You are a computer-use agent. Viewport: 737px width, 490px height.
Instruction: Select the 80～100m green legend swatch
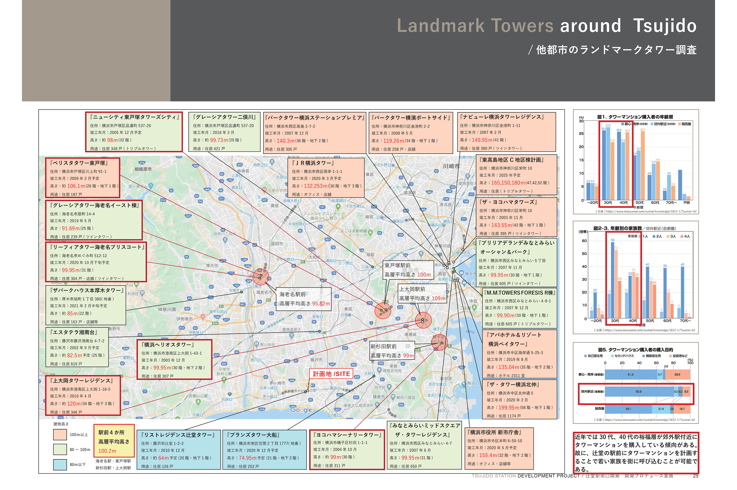pos(60,449)
